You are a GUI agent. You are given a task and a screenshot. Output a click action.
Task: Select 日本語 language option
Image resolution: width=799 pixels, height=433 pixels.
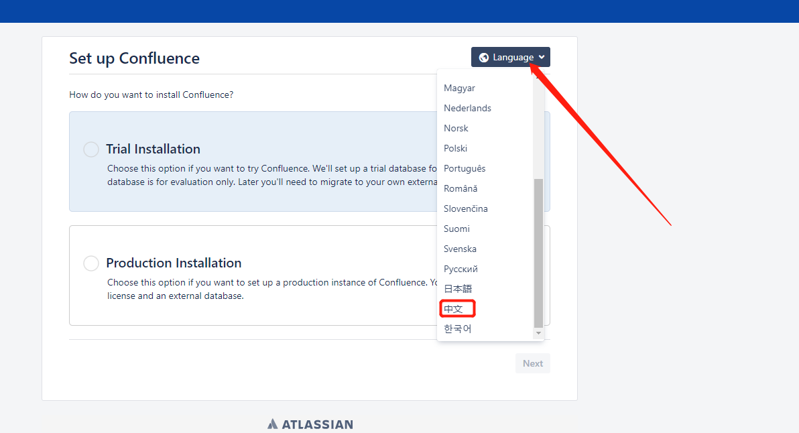[x=458, y=289]
